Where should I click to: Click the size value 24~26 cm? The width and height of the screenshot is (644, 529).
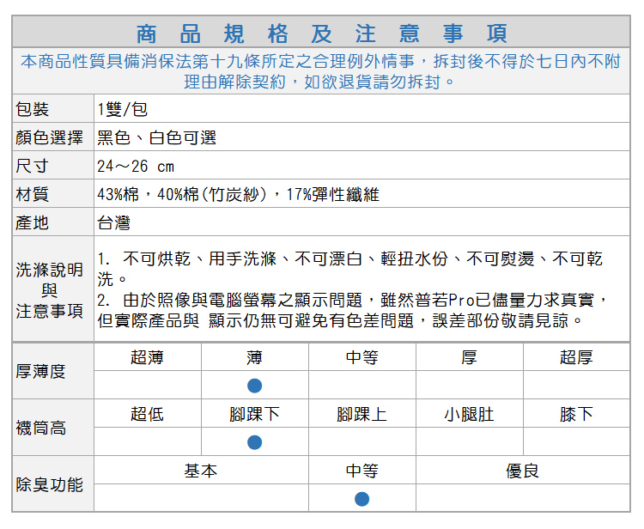136,167
